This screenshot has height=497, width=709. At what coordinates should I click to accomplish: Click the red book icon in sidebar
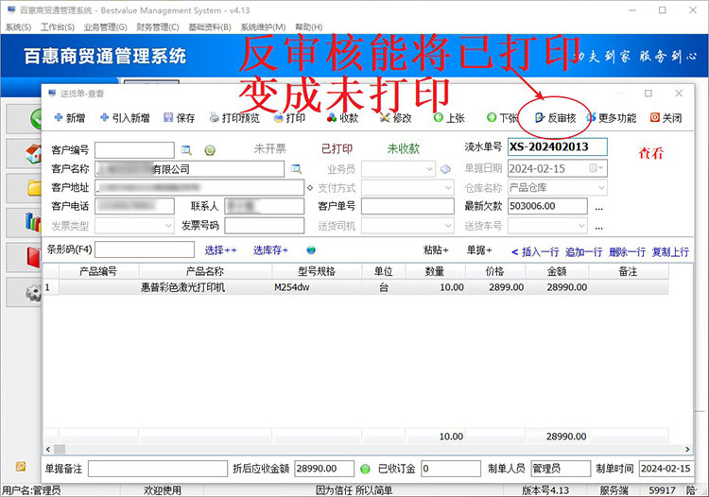34,257
